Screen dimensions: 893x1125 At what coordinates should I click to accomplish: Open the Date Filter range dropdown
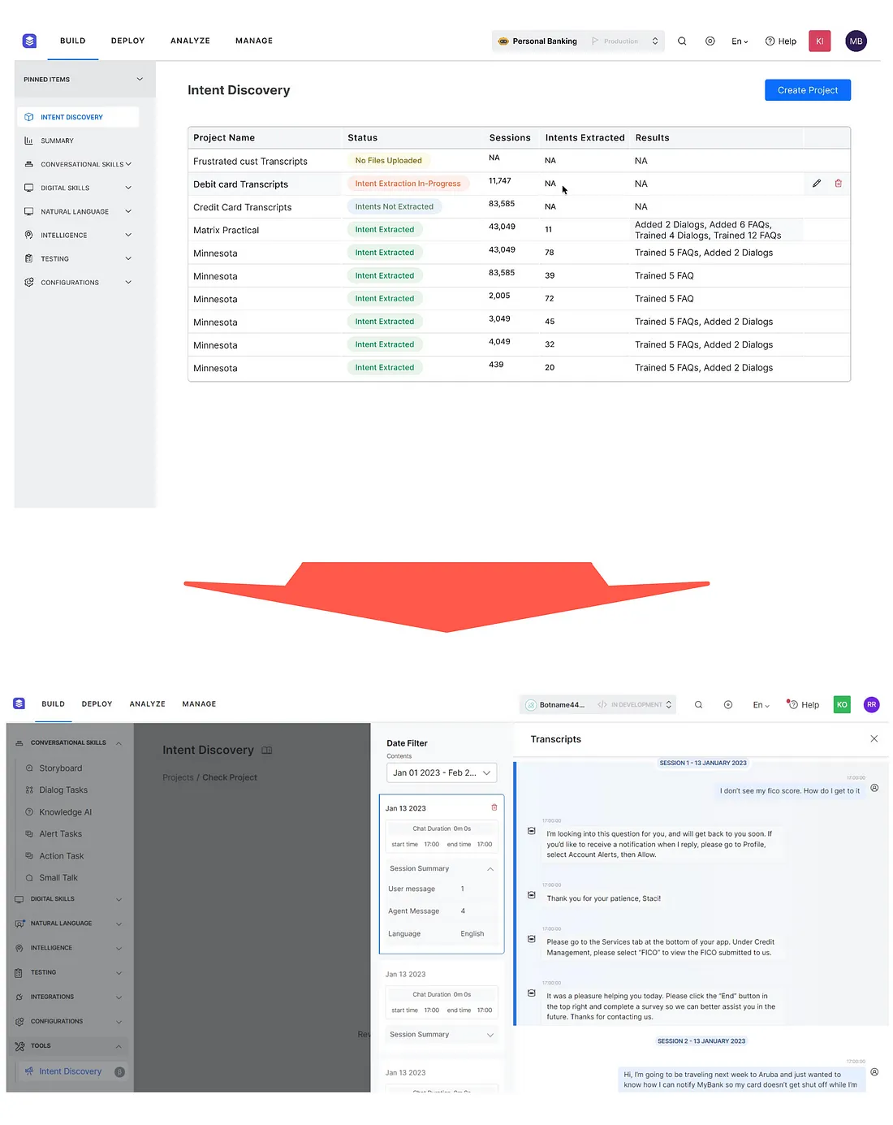click(442, 772)
